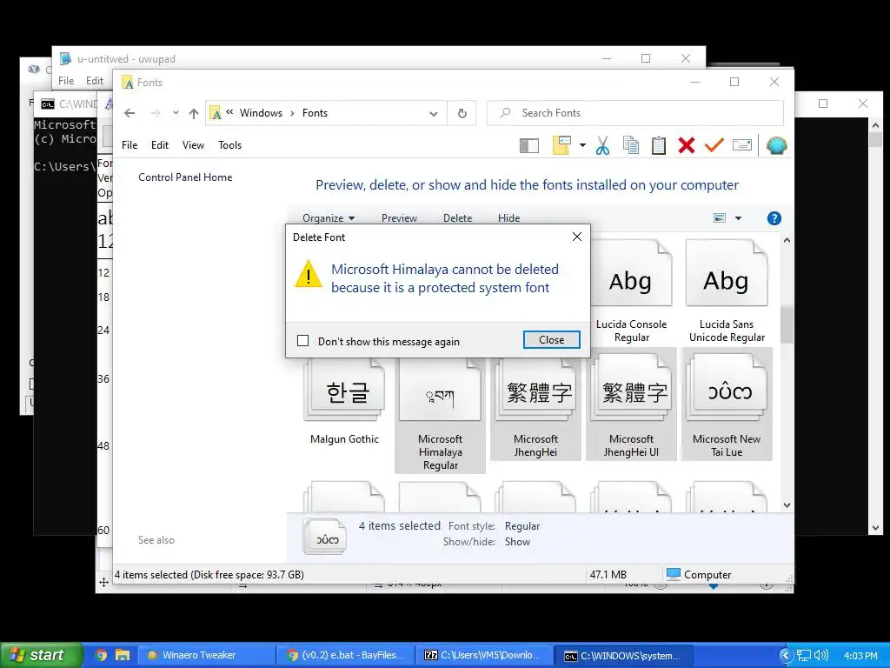
Task: Click the folder options icon in toolbar
Action: pyautogui.click(x=562, y=145)
